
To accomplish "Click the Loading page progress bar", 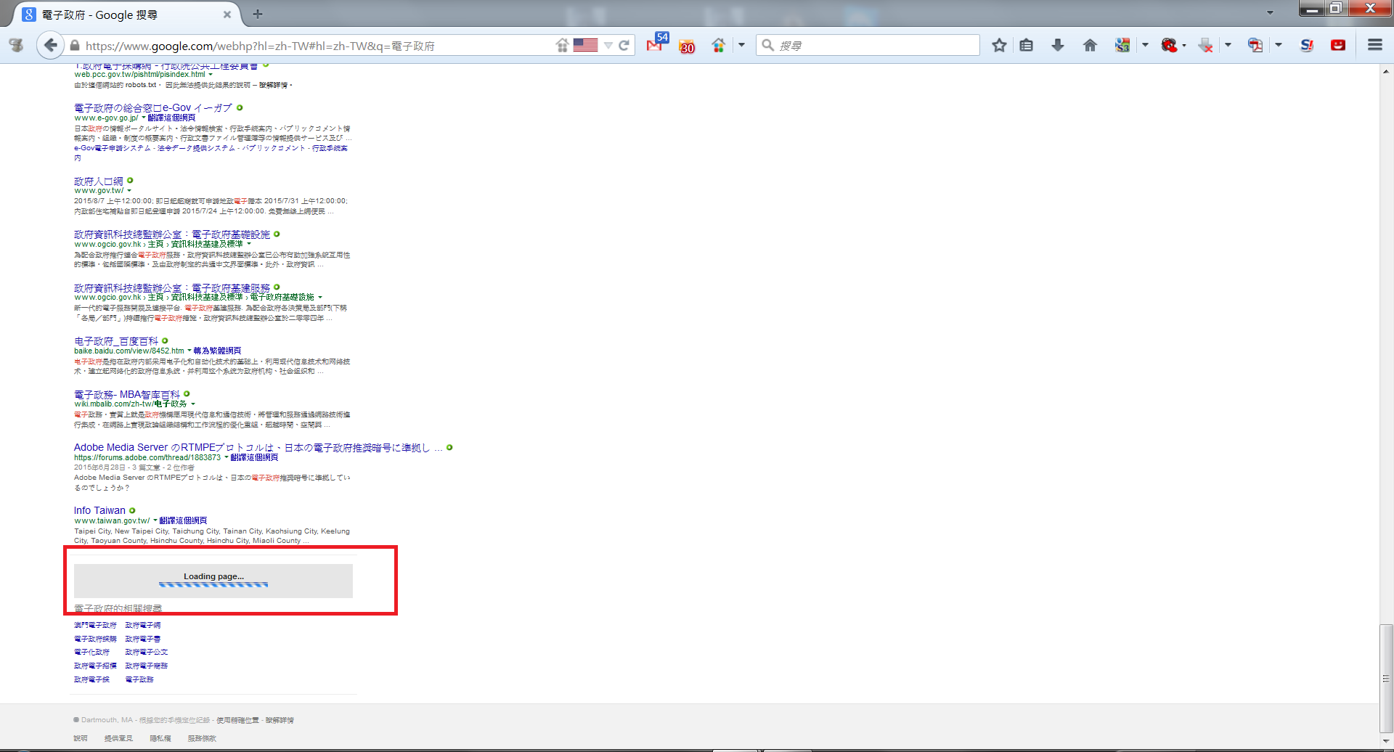I will click(x=213, y=584).
